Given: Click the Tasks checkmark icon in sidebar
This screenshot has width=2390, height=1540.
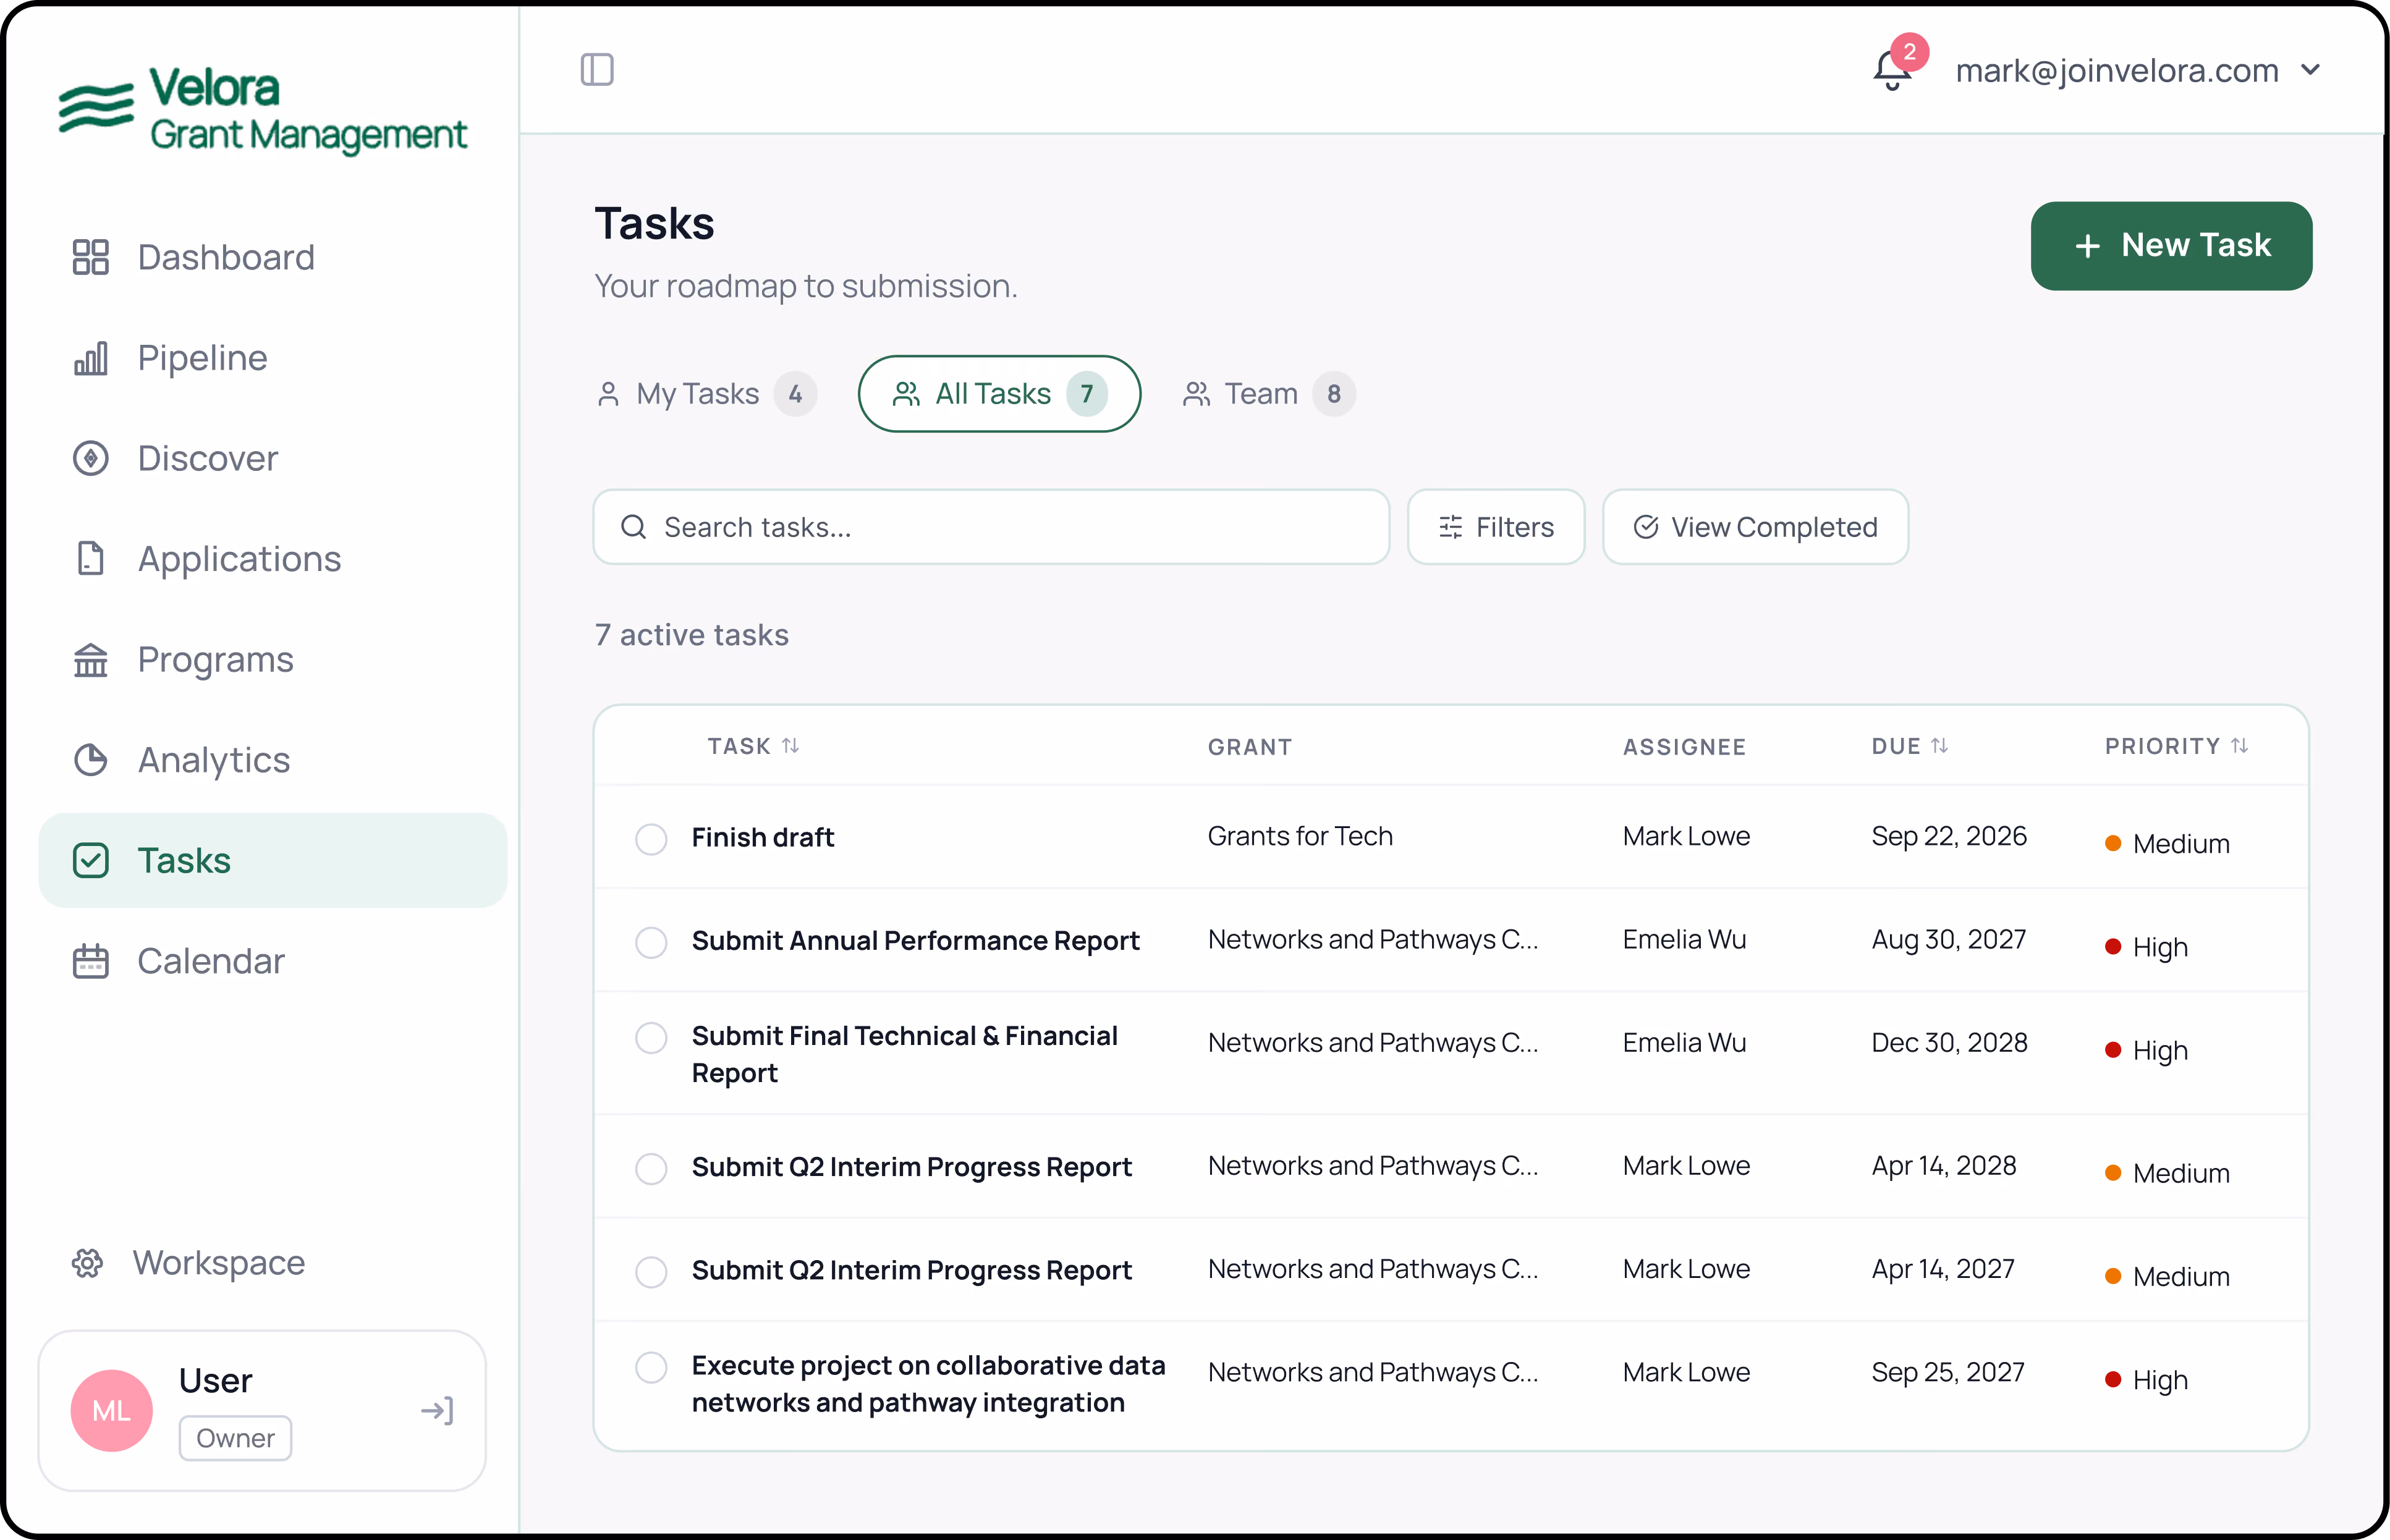Looking at the screenshot, I should pos(91,860).
